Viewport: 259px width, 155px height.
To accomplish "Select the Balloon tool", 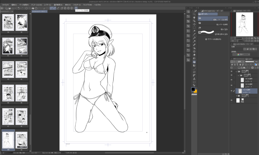I will [x=194, y=82].
